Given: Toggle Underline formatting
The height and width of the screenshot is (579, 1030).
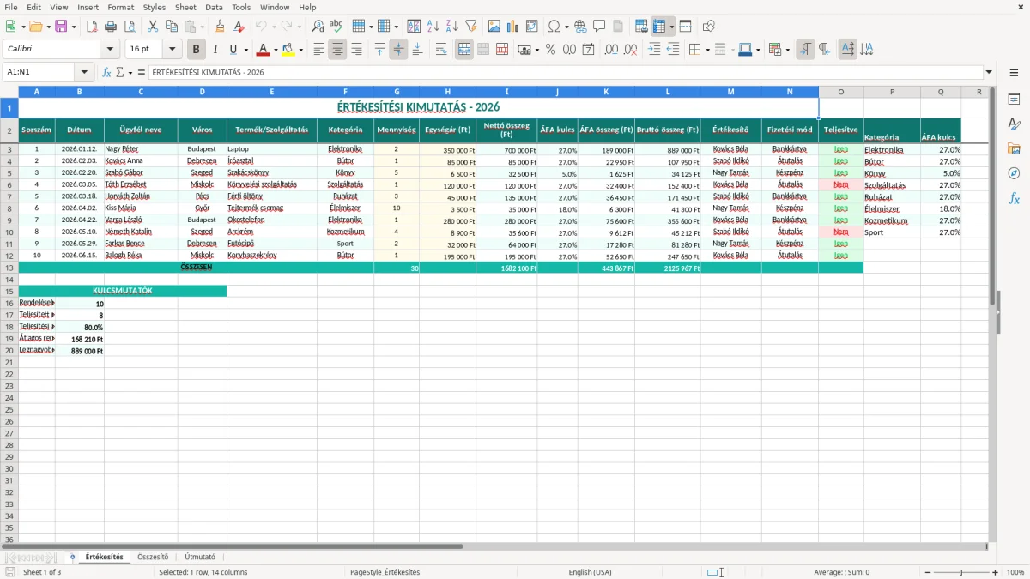Looking at the screenshot, I should [x=233, y=50].
